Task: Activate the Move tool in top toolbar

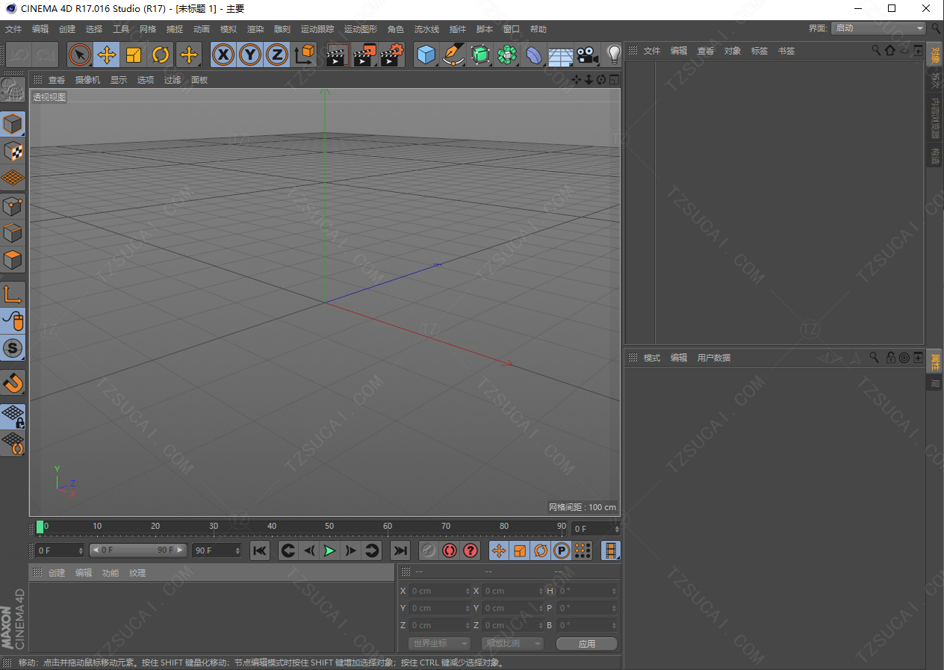Action: 107,55
